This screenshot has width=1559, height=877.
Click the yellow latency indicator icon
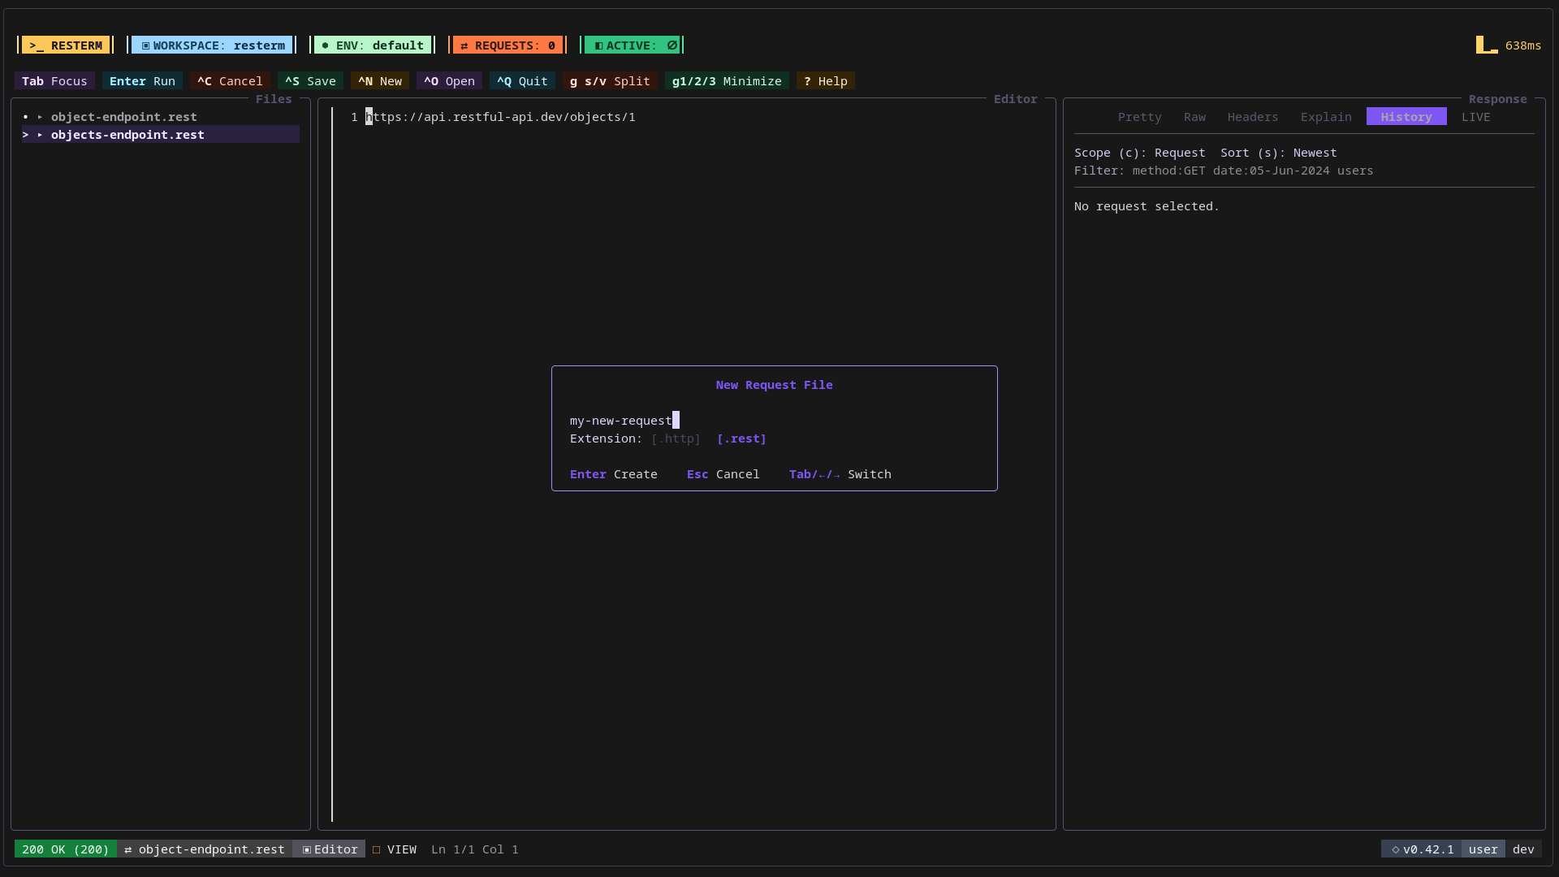[x=1487, y=45]
